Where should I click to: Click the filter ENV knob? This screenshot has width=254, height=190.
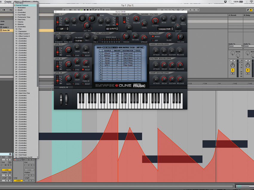(x=173, y=18)
